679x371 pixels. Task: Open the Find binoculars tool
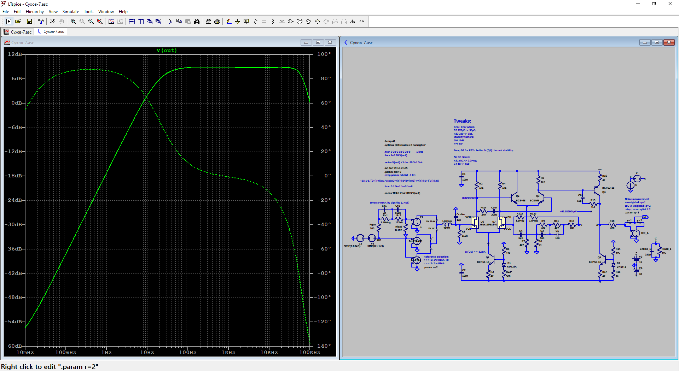tap(197, 22)
